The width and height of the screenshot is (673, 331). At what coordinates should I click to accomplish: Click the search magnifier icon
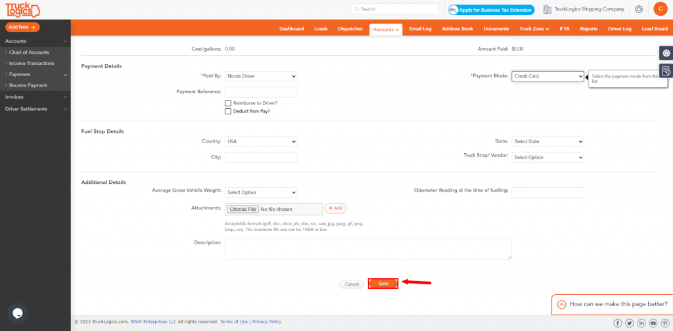tap(357, 9)
